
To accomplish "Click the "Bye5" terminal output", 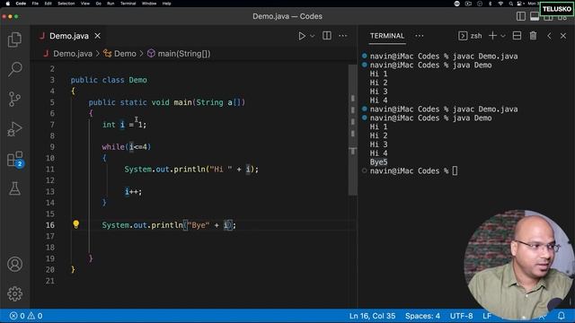I will tap(378, 161).
